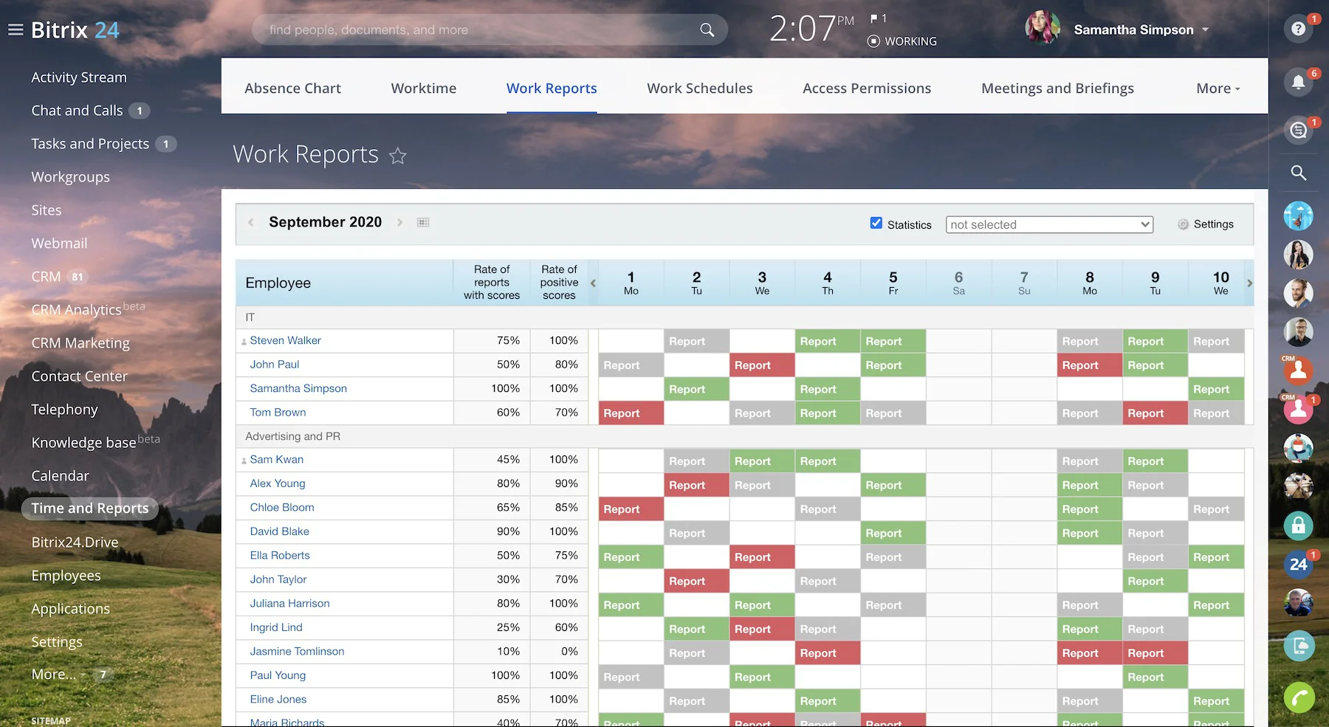Expand the More menu in top tabs
1329x727 pixels.
click(x=1218, y=89)
